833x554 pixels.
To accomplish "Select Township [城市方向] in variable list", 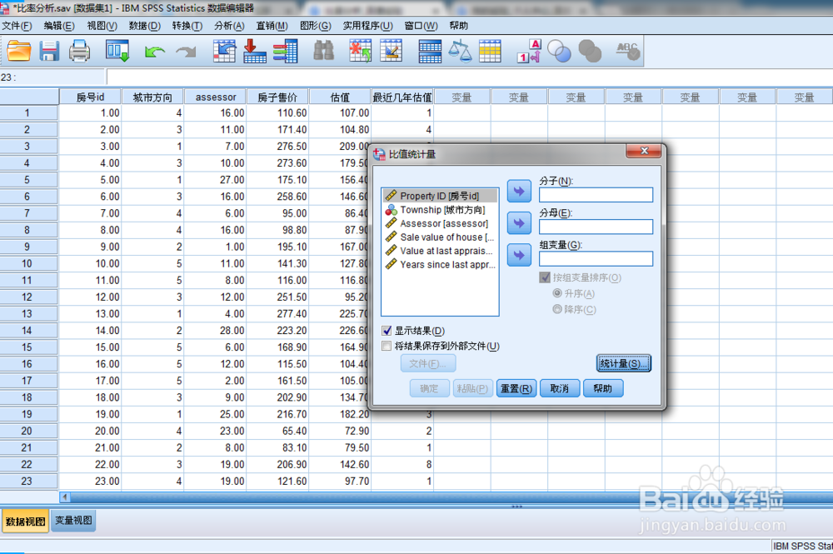I will coord(440,210).
